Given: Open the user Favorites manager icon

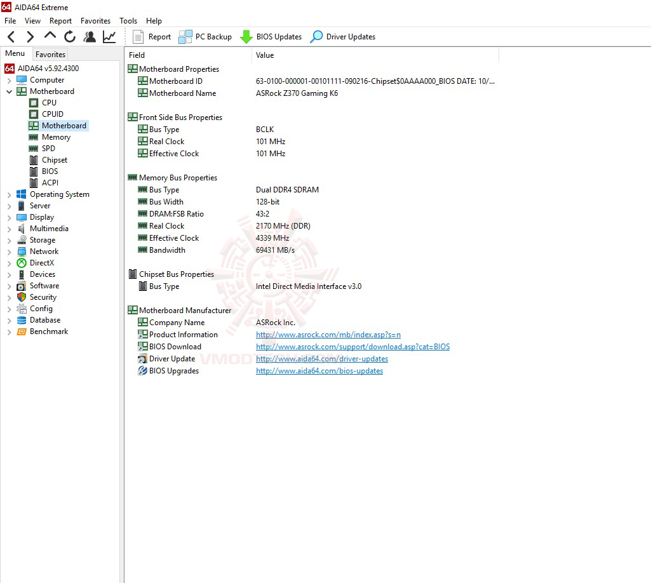Looking at the screenshot, I should (x=90, y=37).
